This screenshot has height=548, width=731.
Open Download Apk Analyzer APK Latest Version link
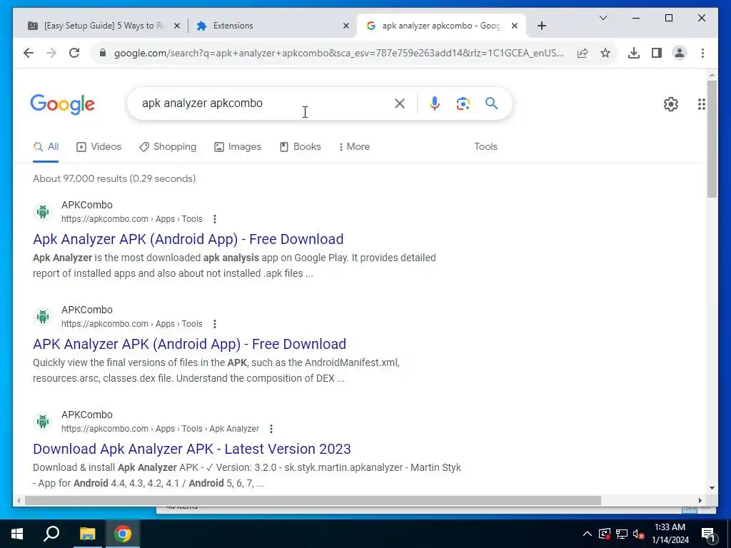(191, 449)
